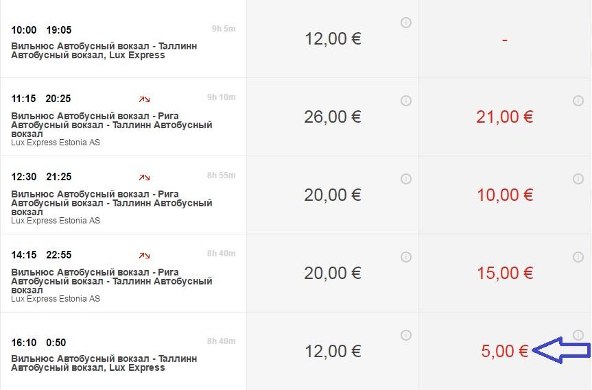Select 26,00 € regular fare
Screen dimensions: 592x390
[x=333, y=117]
